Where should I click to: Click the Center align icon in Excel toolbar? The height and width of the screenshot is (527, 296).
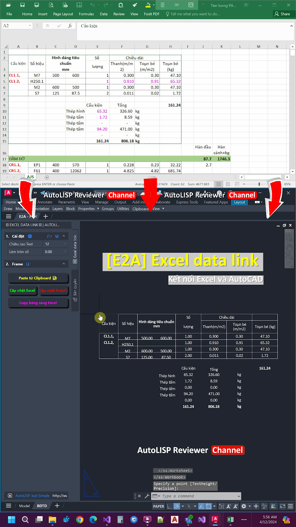click(162, 5)
